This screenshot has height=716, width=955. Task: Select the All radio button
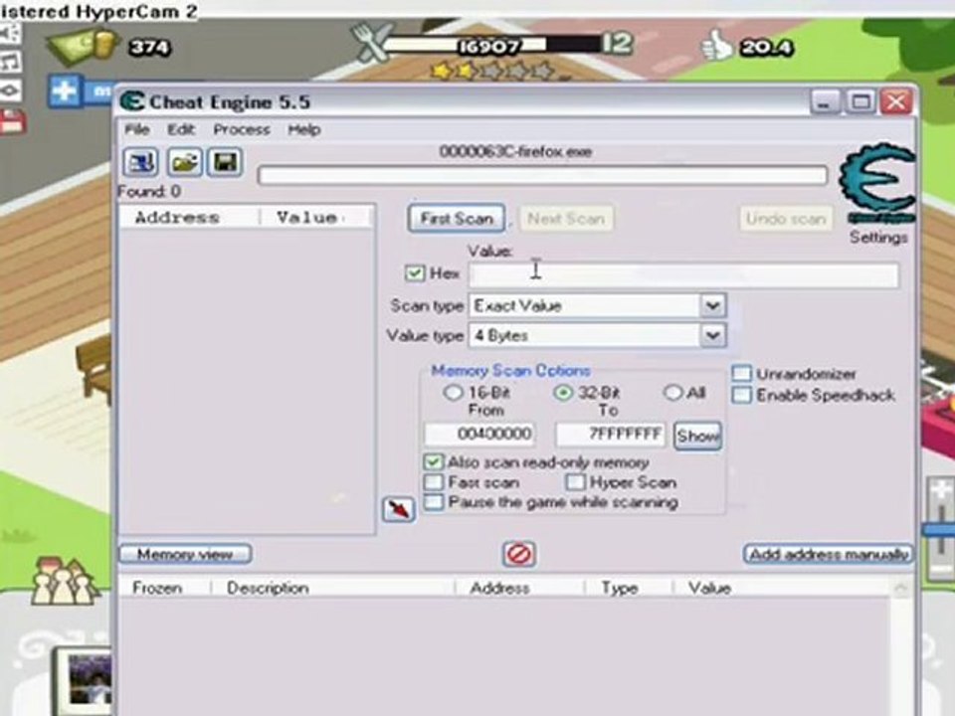[672, 394]
